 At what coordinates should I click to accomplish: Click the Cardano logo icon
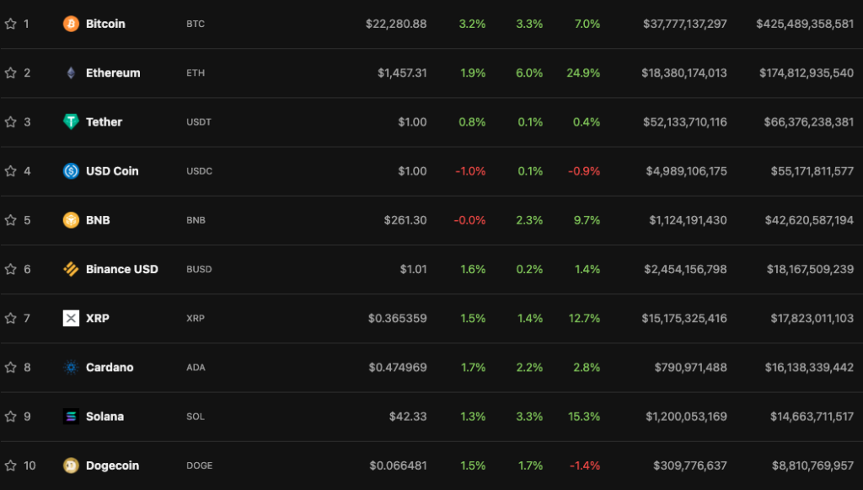coord(72,367)
